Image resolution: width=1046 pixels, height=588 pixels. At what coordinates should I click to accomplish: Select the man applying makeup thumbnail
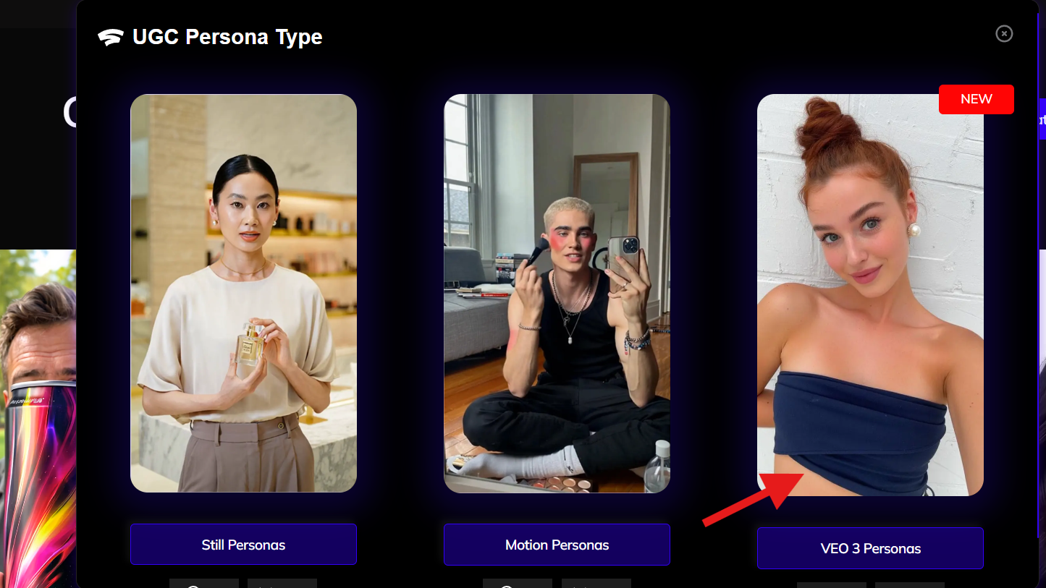[x=557, y=293]
